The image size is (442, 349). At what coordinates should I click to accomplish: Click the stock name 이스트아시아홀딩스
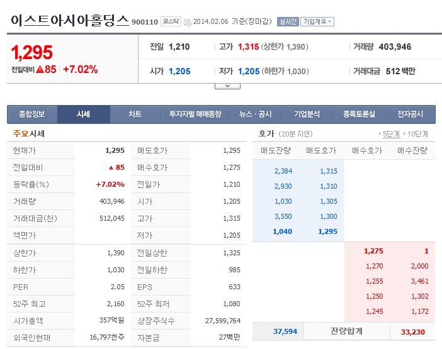click(70, 20)
